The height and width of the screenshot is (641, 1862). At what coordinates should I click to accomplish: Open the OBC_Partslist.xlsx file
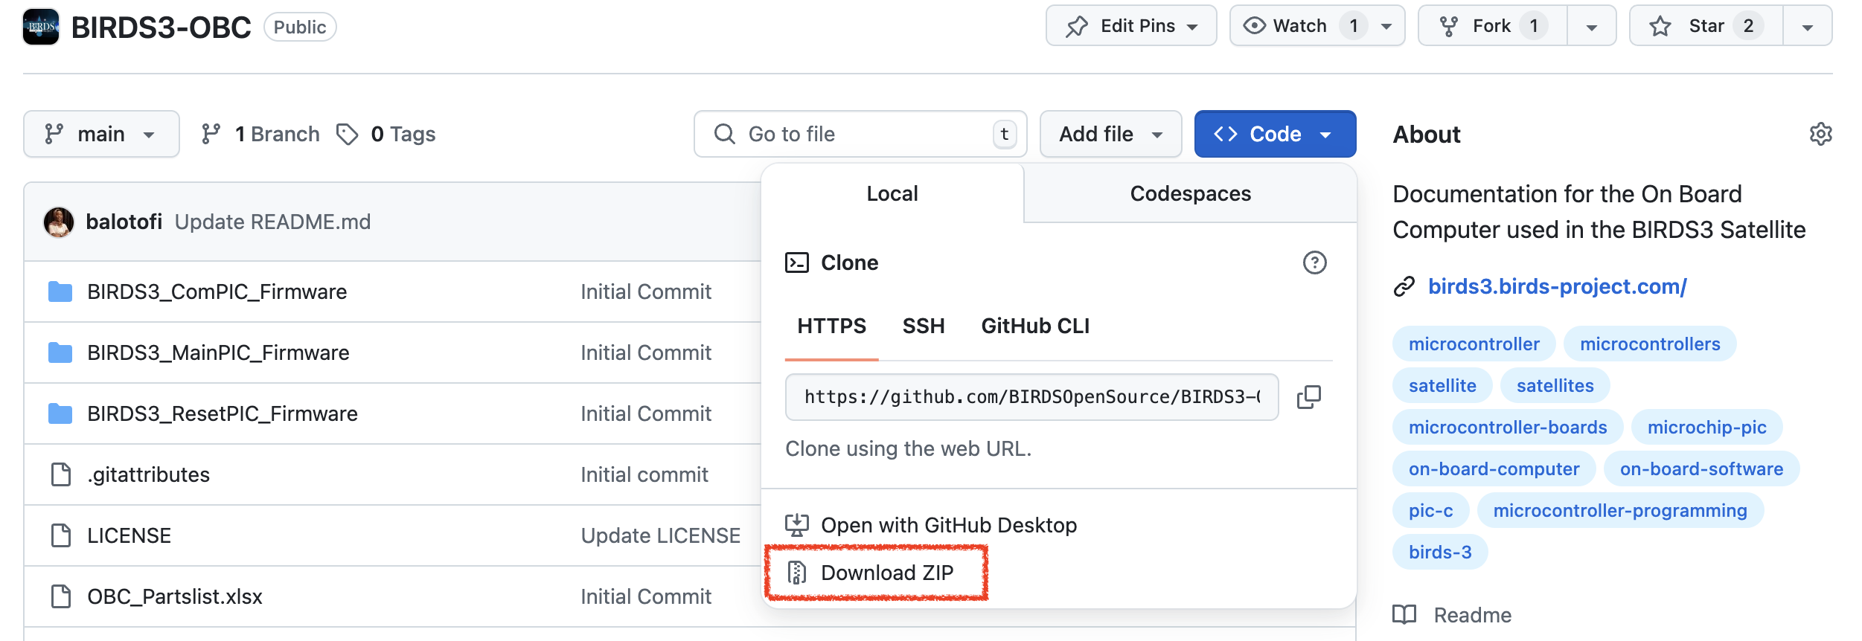click(175, 596)
